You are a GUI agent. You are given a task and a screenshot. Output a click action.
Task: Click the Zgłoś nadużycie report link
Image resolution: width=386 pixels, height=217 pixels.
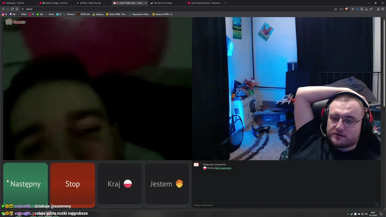[223, 168]
